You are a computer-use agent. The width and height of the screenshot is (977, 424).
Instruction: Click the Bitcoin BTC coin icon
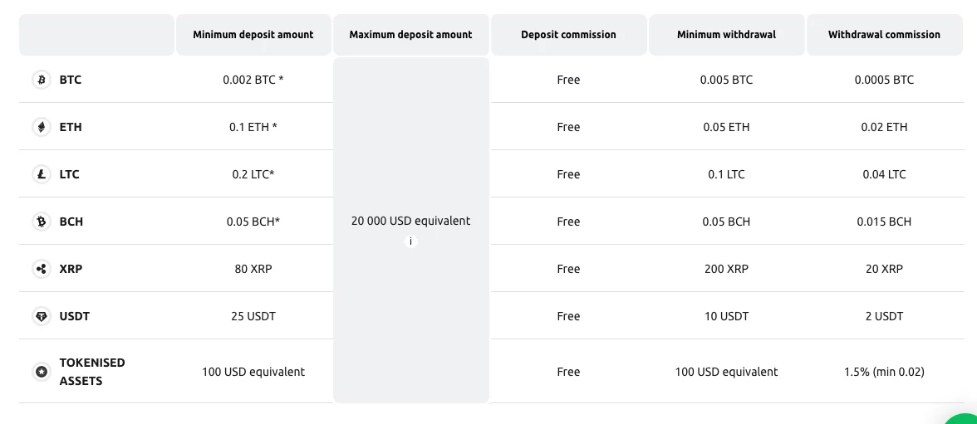[42, 80]
